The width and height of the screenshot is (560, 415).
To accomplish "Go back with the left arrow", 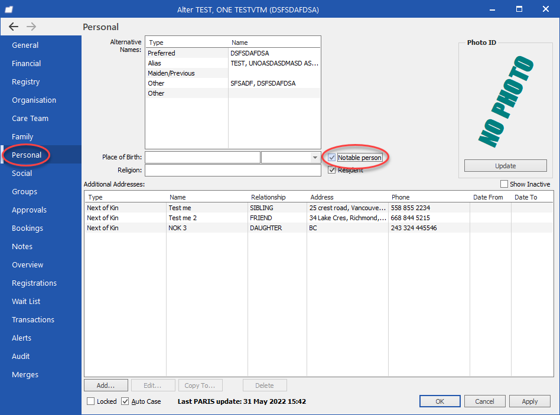I will (x=14, y=27).
